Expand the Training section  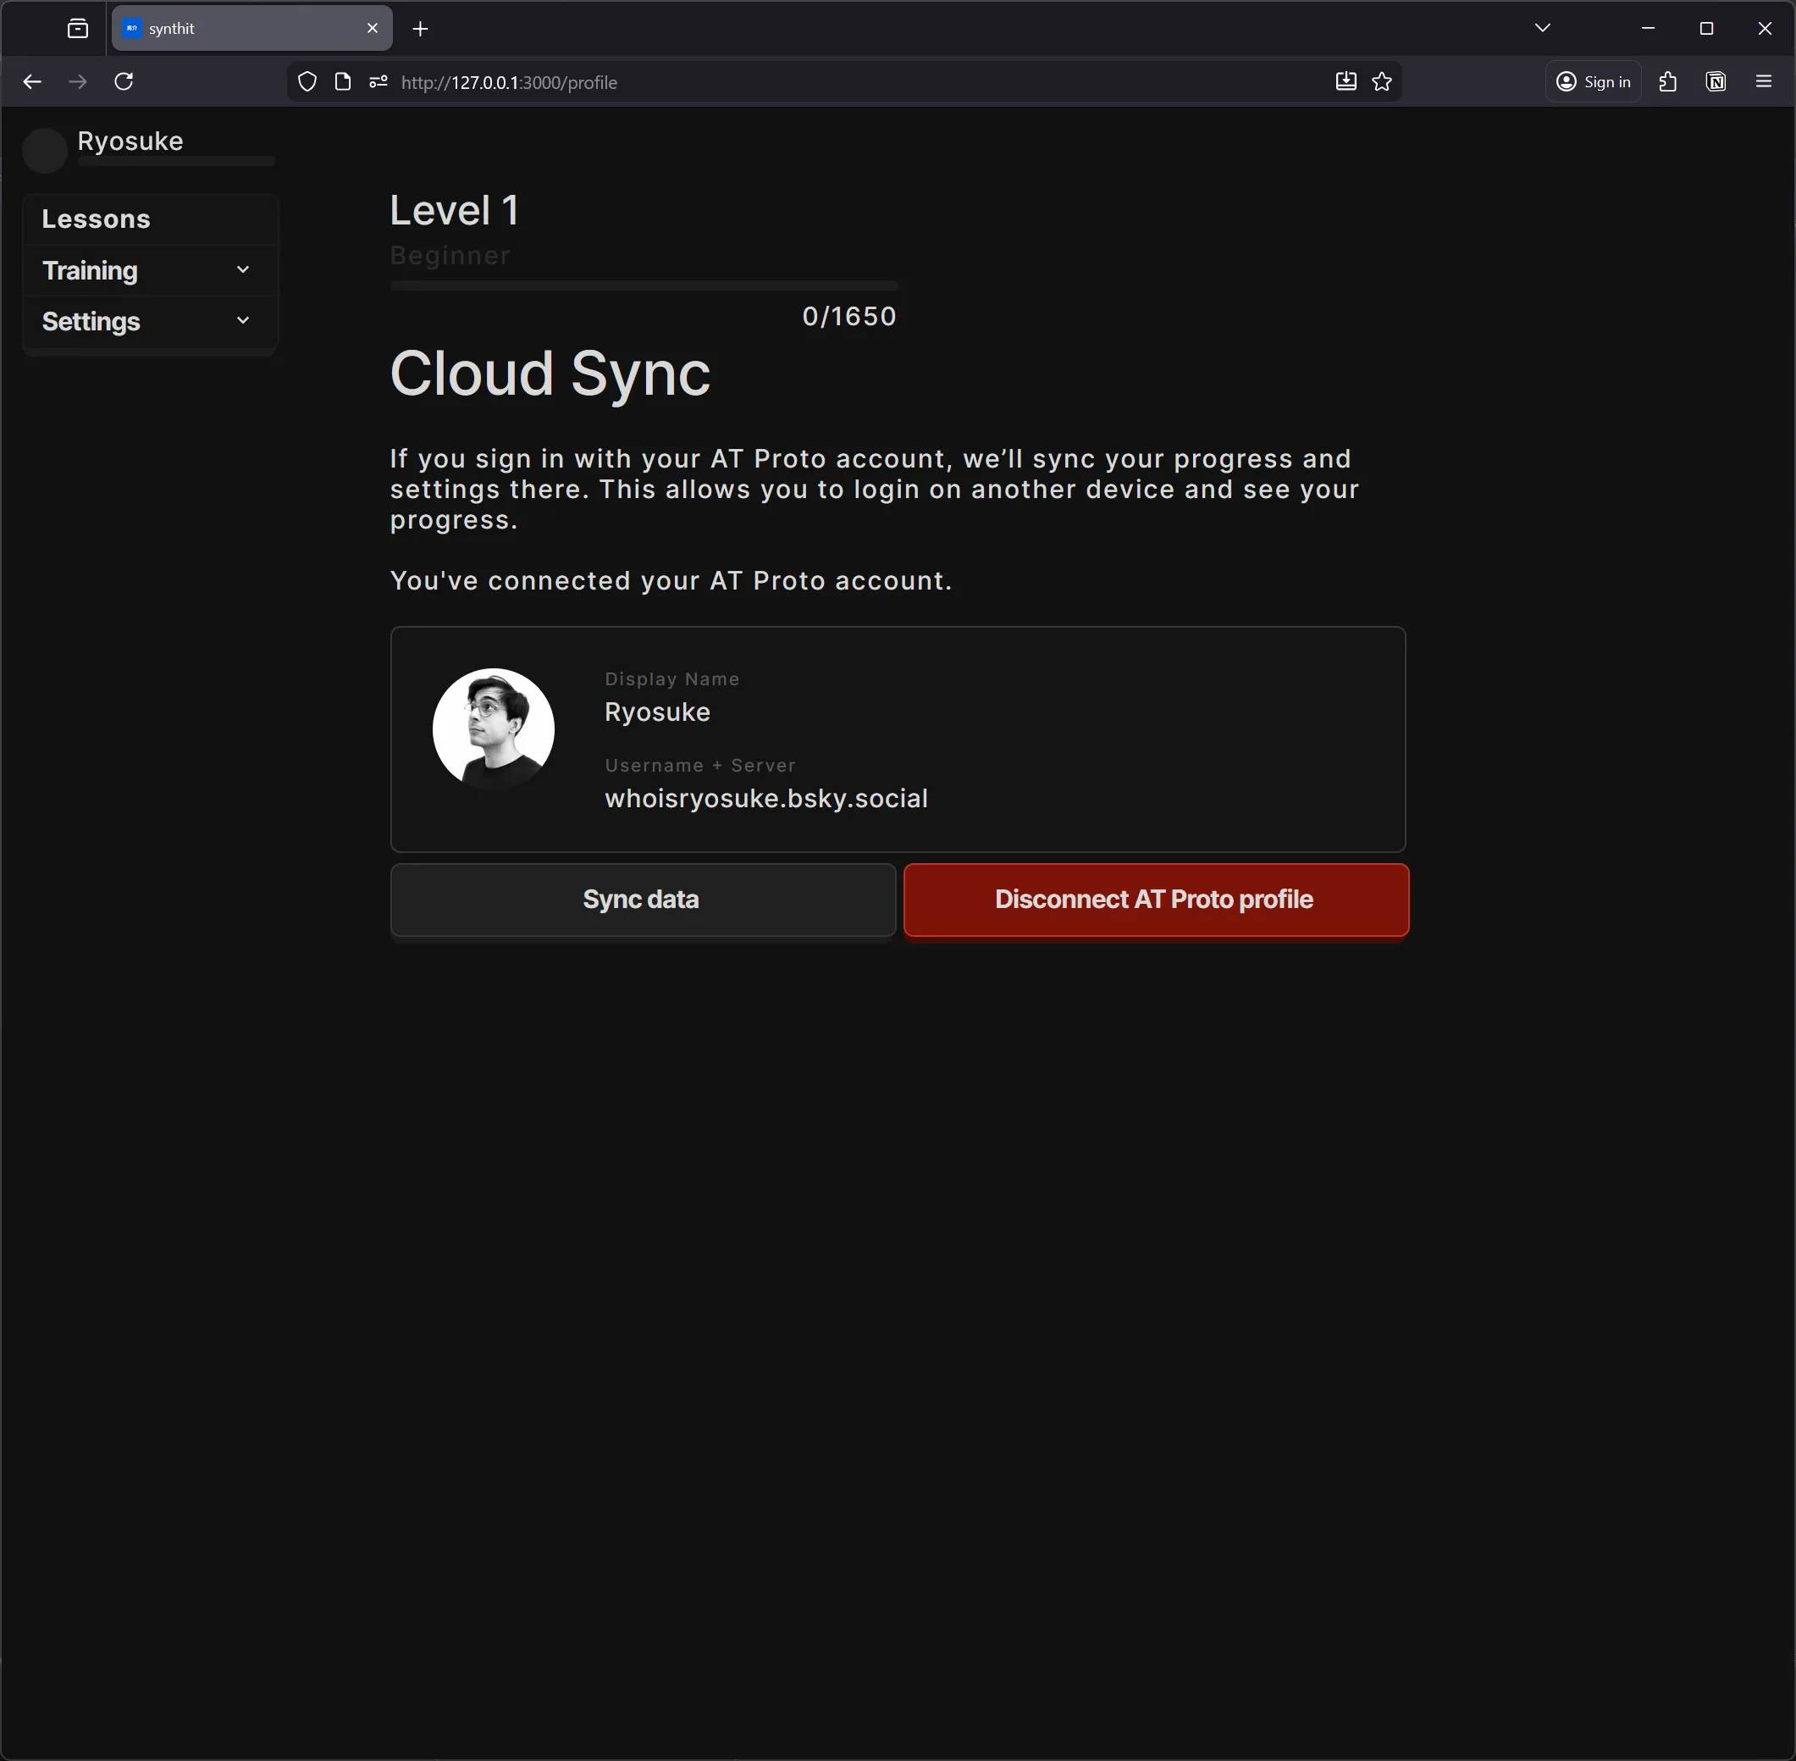[149, 270]
